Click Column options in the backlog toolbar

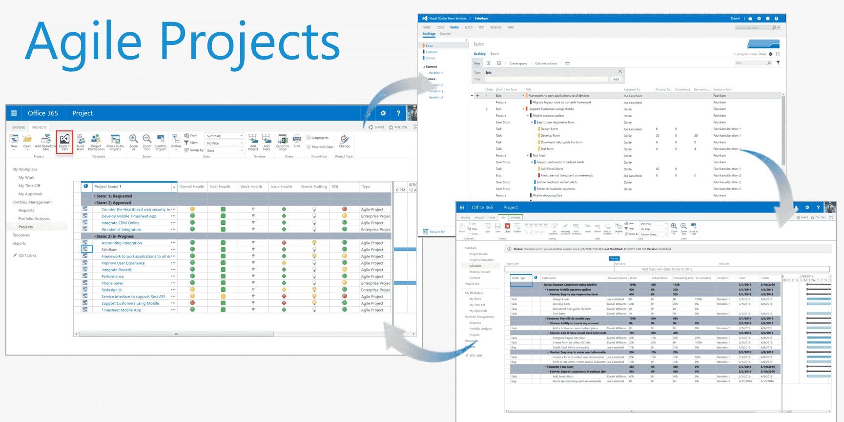(546, 63)
